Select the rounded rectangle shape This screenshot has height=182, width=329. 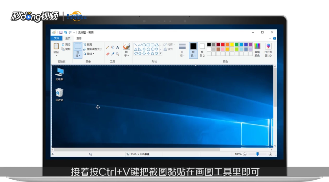[153, 45]
